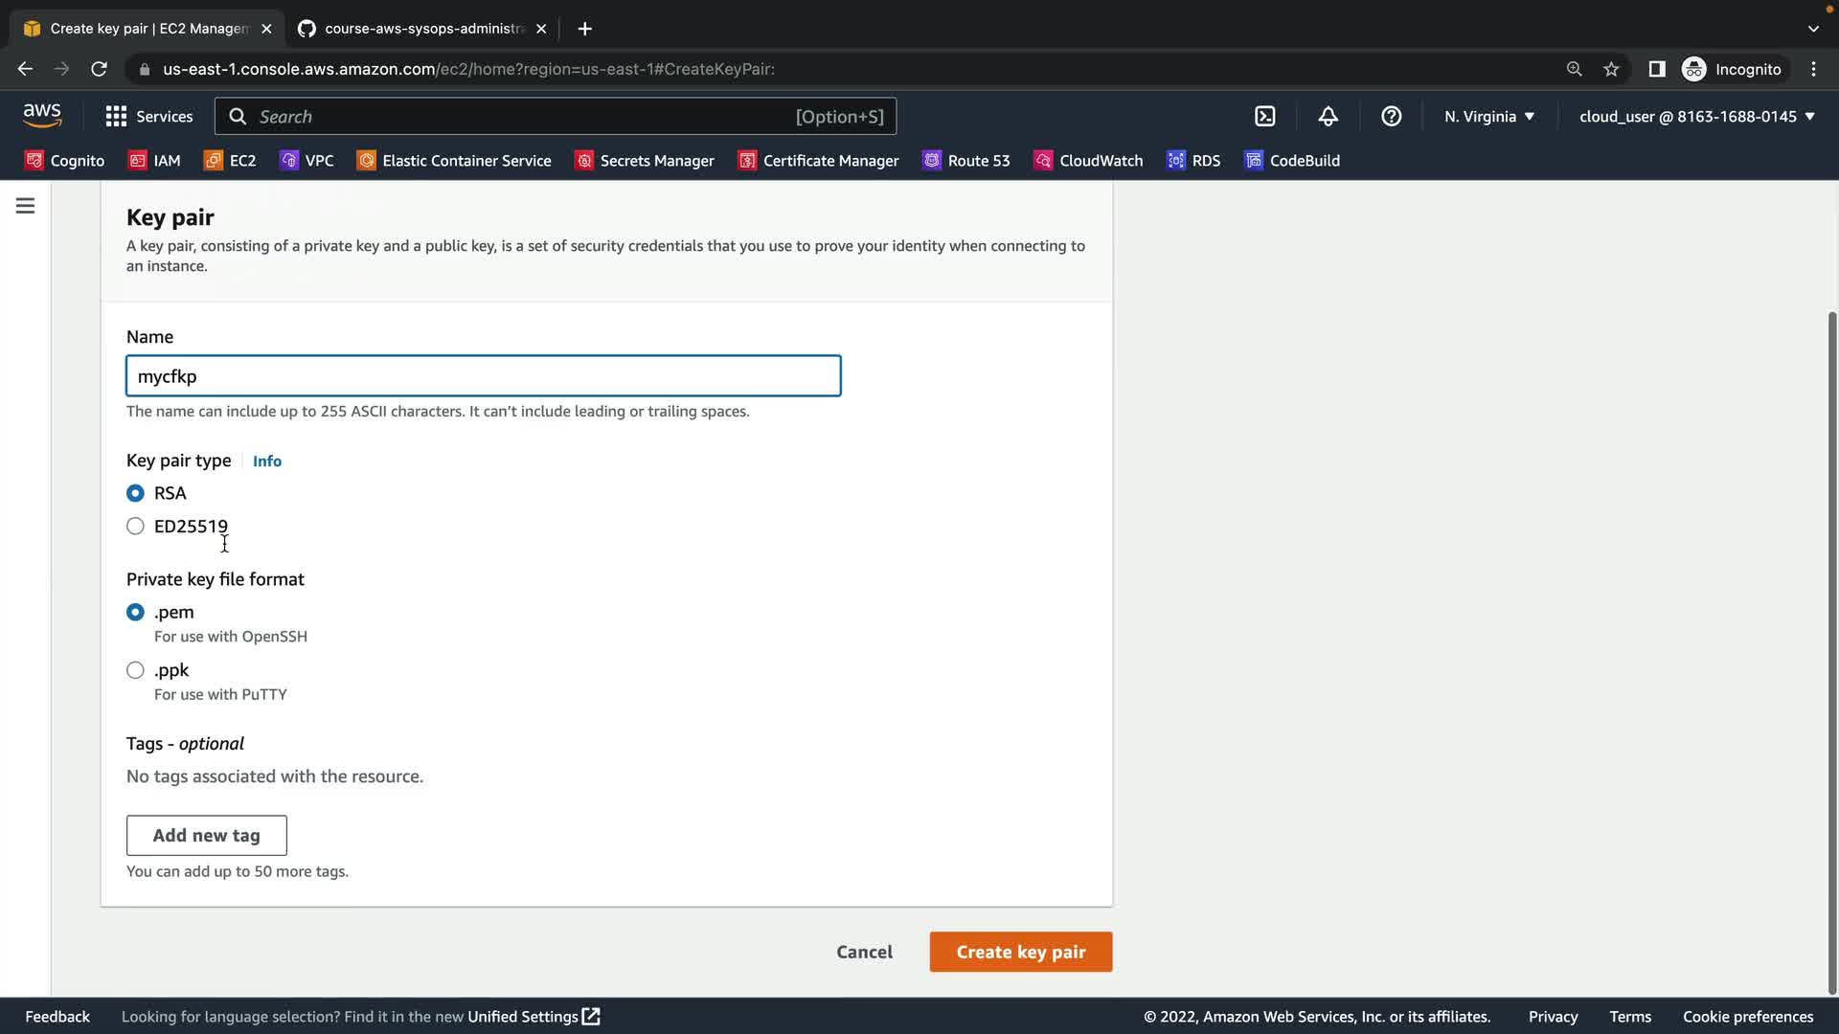Open CloudWatch service shortcut
The image size is (1839, 1034).
(x=1088, y=161)
